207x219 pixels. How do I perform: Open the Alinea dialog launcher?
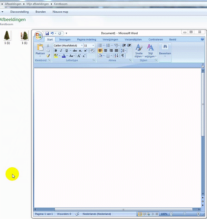[130, 60]
